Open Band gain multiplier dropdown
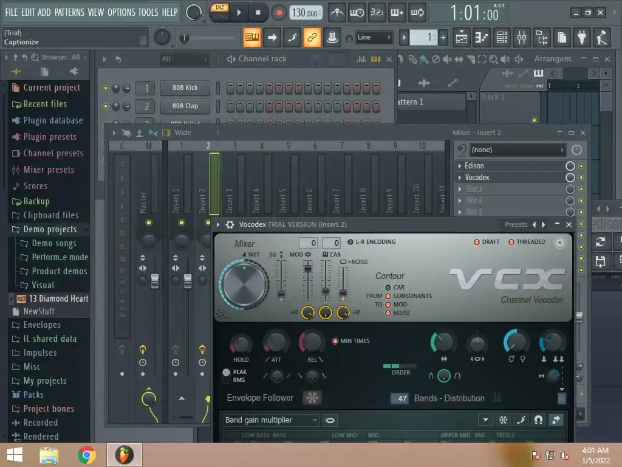The width and height of the screenshot is (622, 467). (x=271, y=420)
